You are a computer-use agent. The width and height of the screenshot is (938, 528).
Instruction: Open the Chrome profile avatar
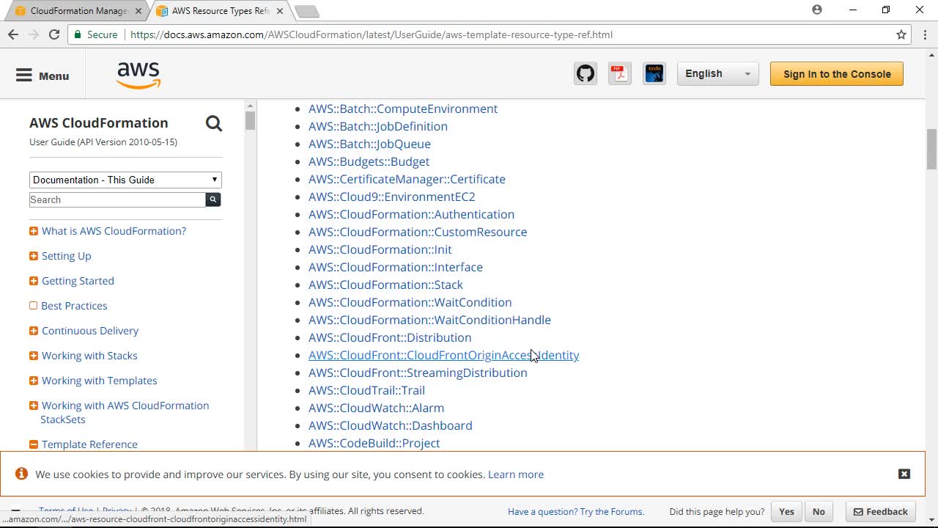[817, 10]
